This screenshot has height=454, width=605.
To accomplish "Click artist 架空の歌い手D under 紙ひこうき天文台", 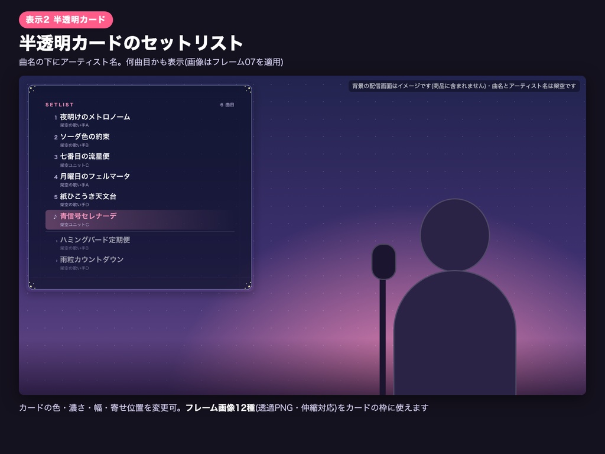I will tap(74, 205).
